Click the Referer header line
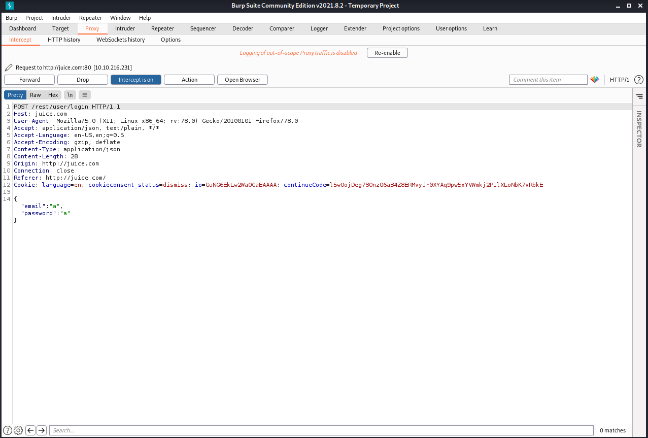The width and height of the screenshot is (648, 438). click(x=60, y=178)
